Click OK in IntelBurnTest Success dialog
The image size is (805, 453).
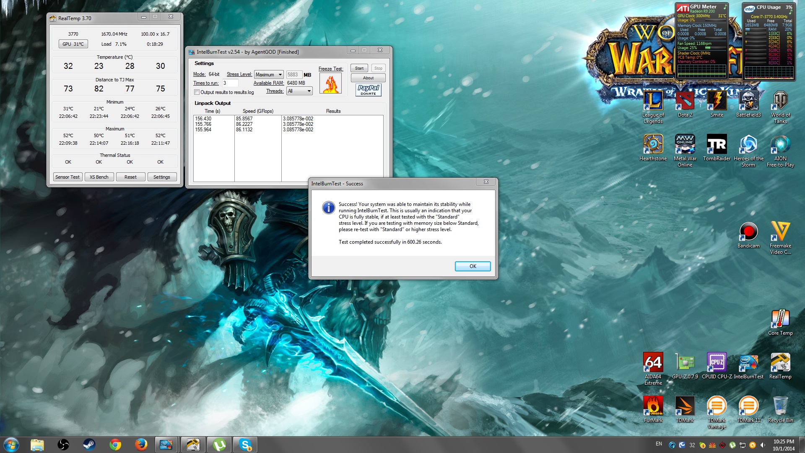click(473, 266)
